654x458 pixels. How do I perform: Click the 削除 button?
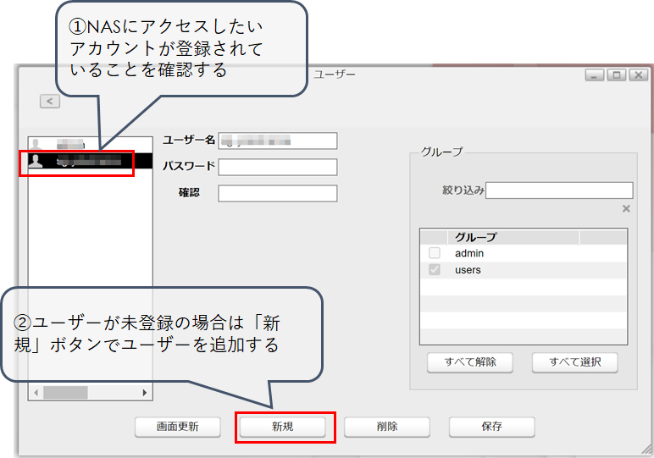[x=387, y=428]
